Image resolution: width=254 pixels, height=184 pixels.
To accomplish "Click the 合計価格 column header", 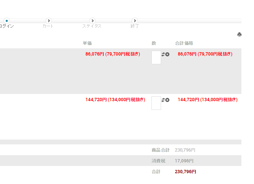I will (x=184, y=43).
